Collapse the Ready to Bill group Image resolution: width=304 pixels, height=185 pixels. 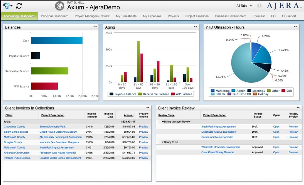tap(163, 142)
